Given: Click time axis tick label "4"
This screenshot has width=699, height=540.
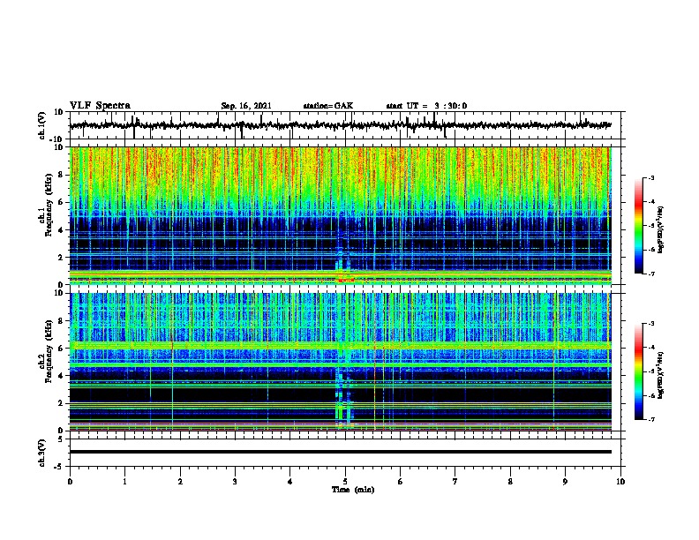Looking at the screenshot, I should (290, 482).
